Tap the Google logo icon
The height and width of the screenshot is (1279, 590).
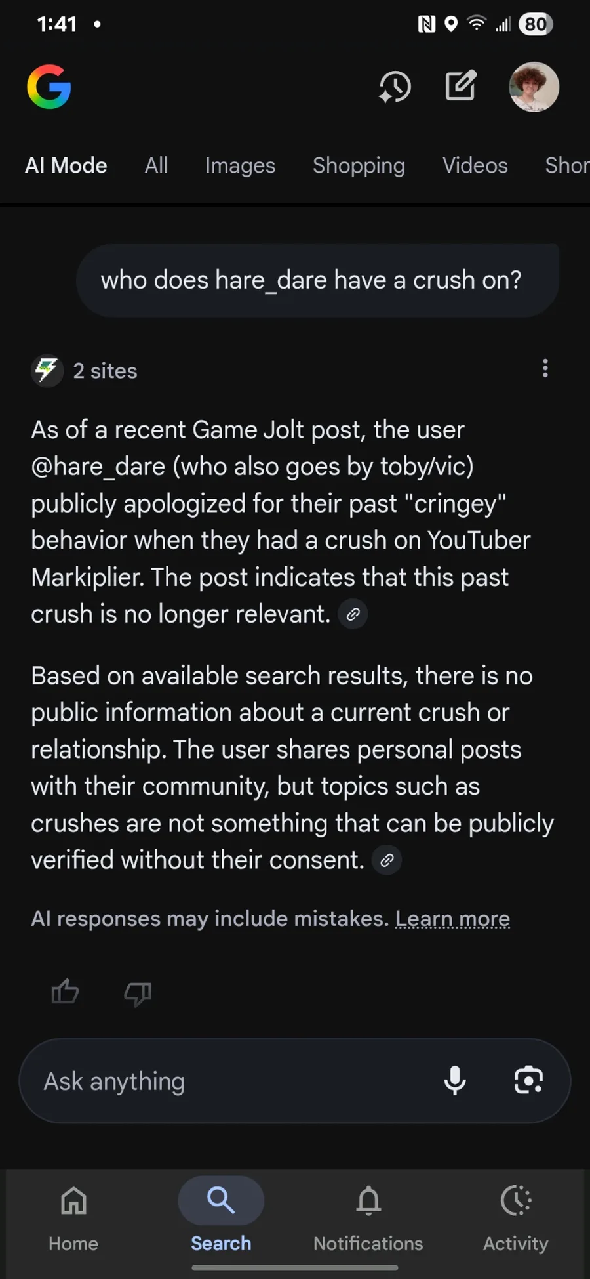click(x=49, y=87)
